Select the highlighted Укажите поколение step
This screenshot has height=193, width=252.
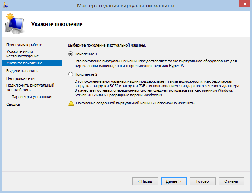point(24,63)
